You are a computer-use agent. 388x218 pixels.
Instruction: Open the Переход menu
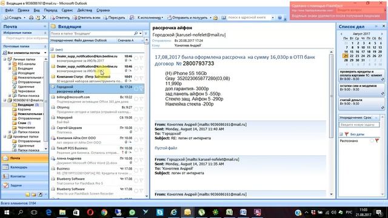pyautogui.click(x=50, y=10)
